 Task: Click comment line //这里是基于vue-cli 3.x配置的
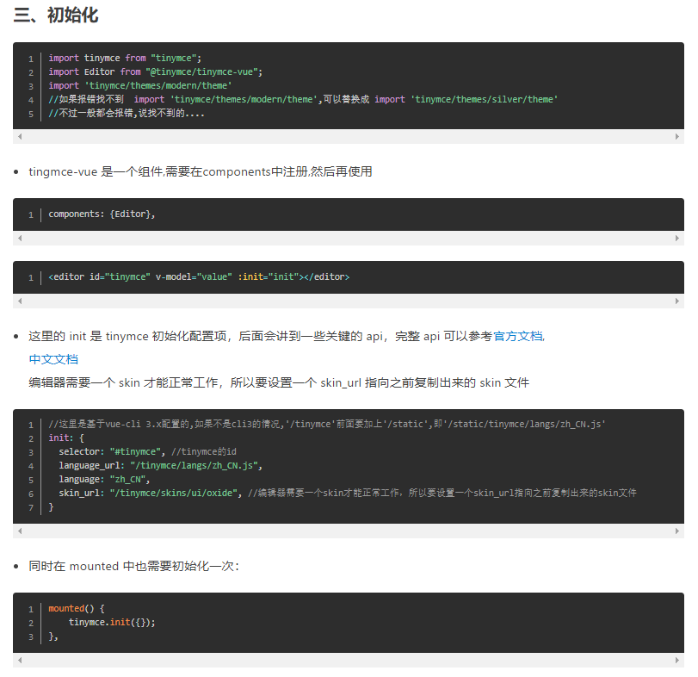[327, 424]
